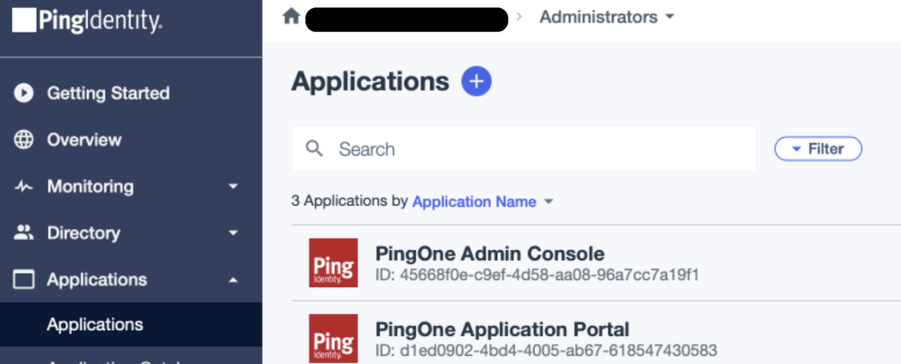
Task: Click the Getting Started play icon
Action: coord(23,93)
